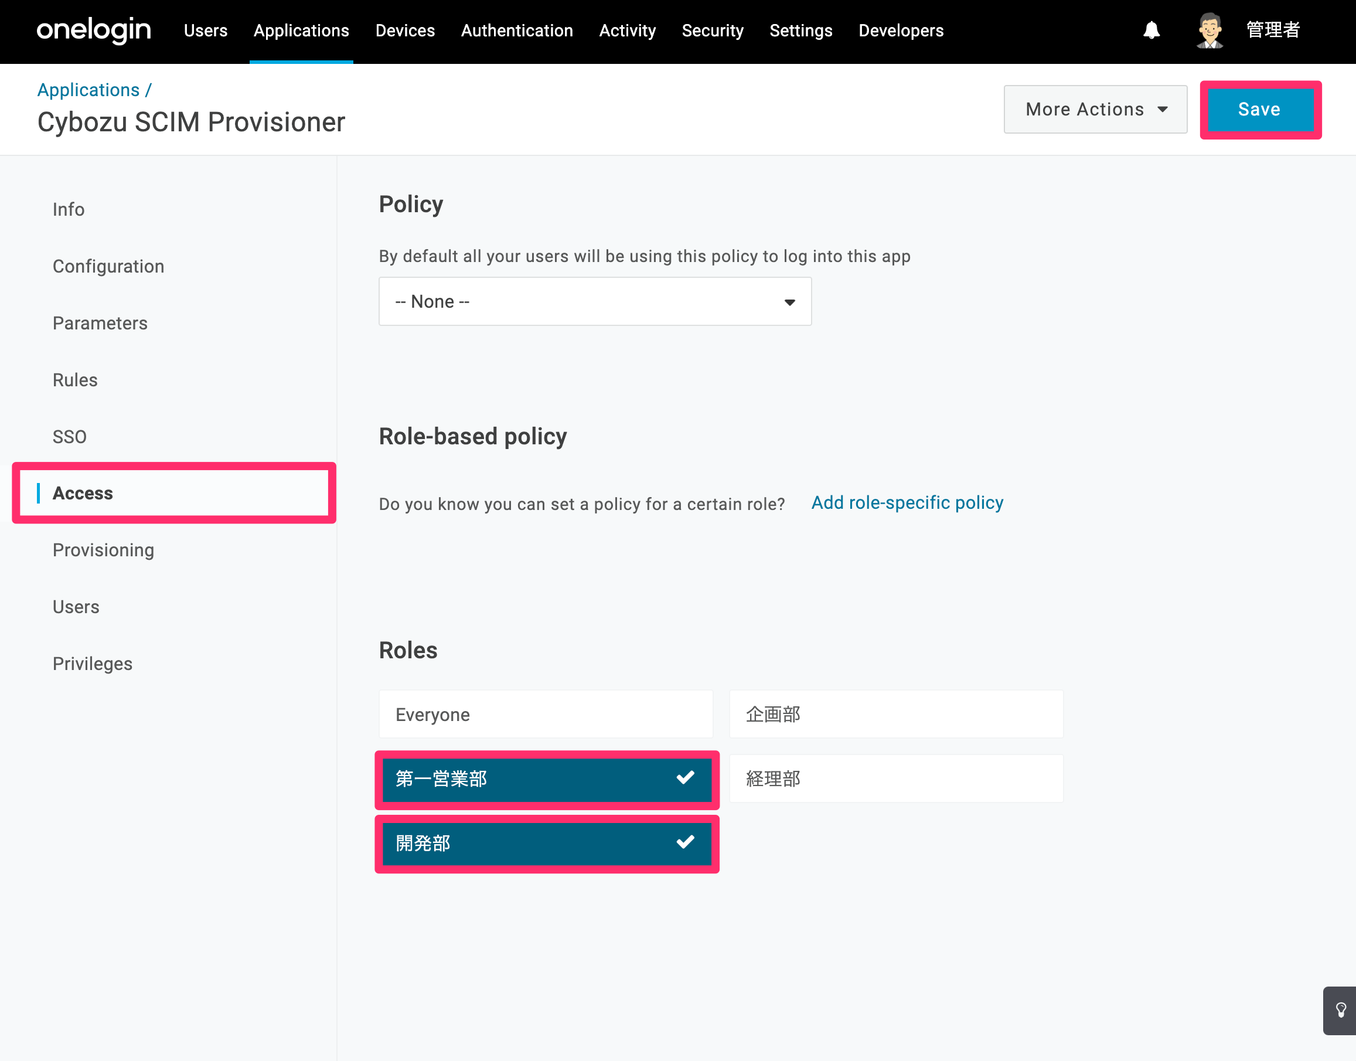
Task: Select the Everyone role
Action: (x=546, y=715)
